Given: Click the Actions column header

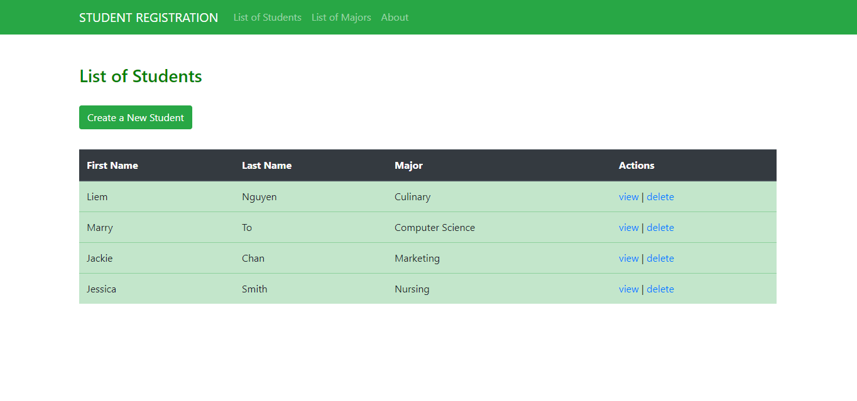Looking at the screenshot, I should click(x=636, y=166).
